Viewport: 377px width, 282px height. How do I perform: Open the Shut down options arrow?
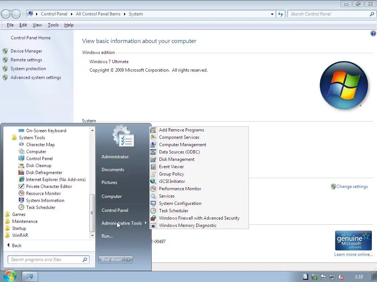point(128,260)
